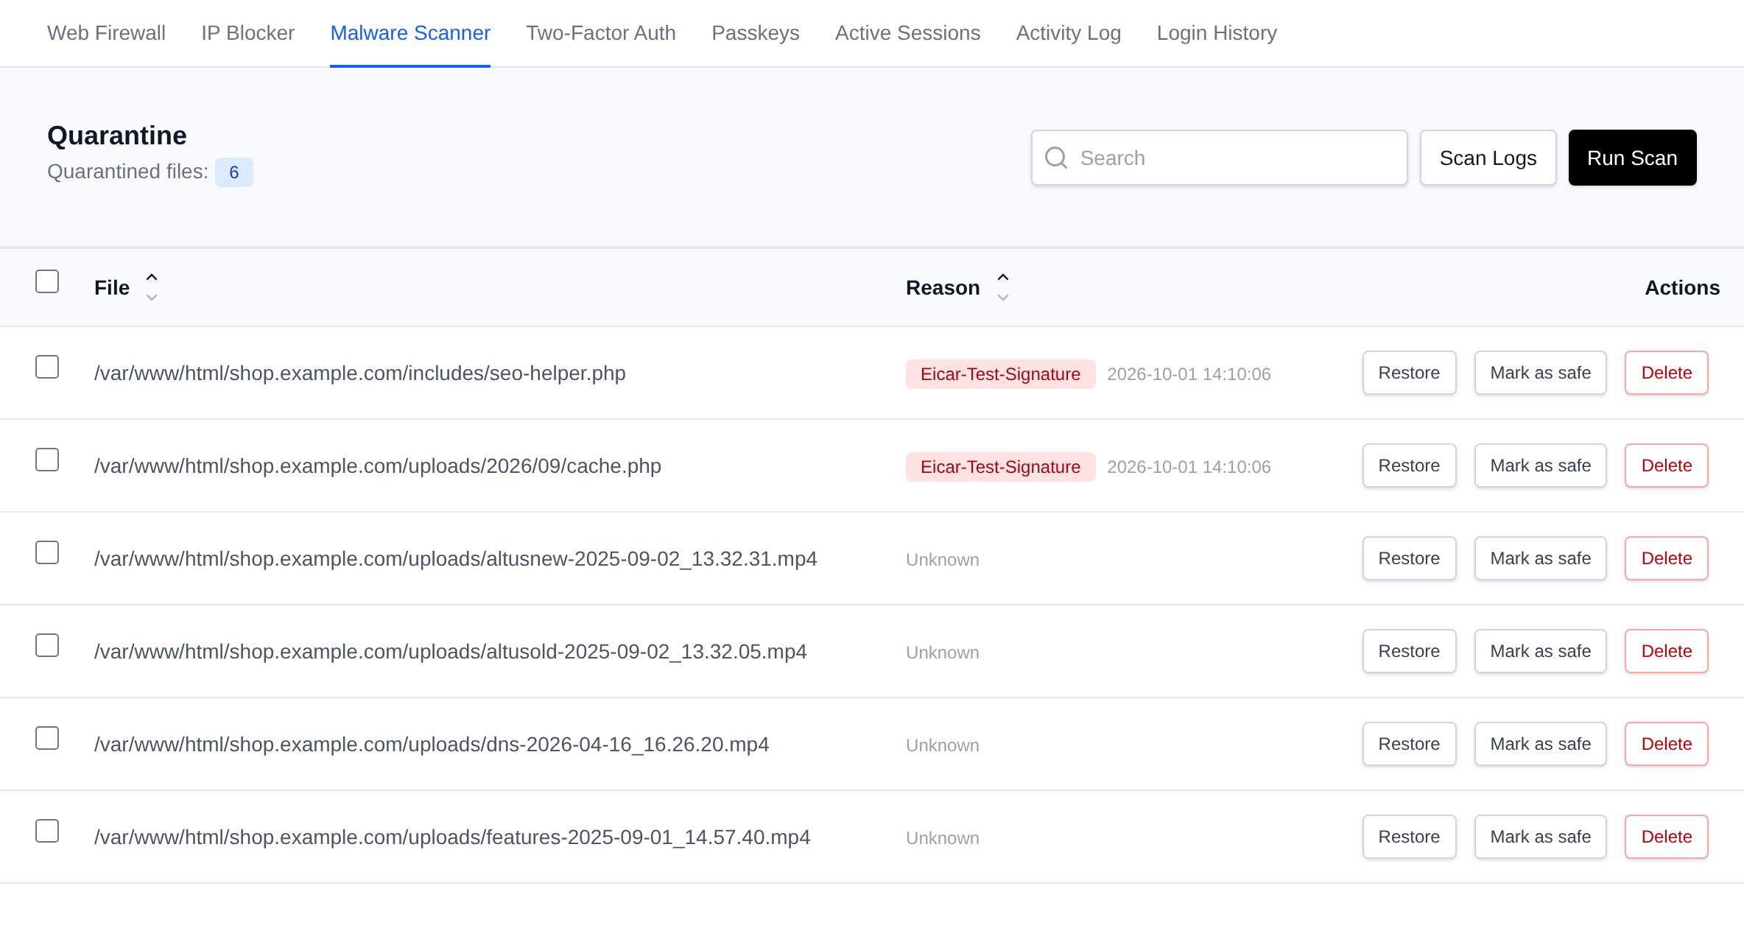Mark cache.php as safe
The height and width of the screenshot is (931, 1744).
[x=1540, y=465]
